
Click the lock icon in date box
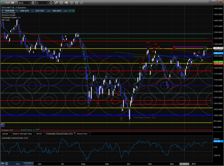coord(7,164)
